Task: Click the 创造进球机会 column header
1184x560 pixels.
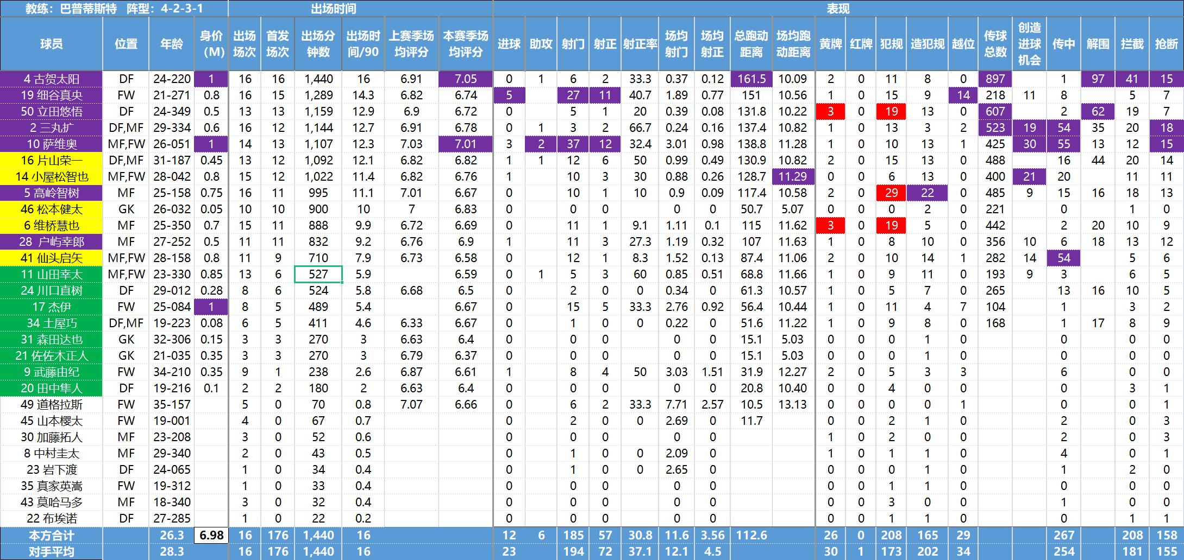Action: pos(1029,44)
